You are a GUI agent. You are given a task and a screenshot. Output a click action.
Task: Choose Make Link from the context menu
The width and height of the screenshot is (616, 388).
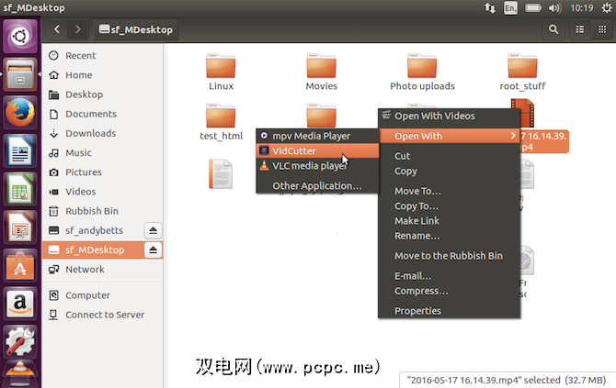[450, 221]
